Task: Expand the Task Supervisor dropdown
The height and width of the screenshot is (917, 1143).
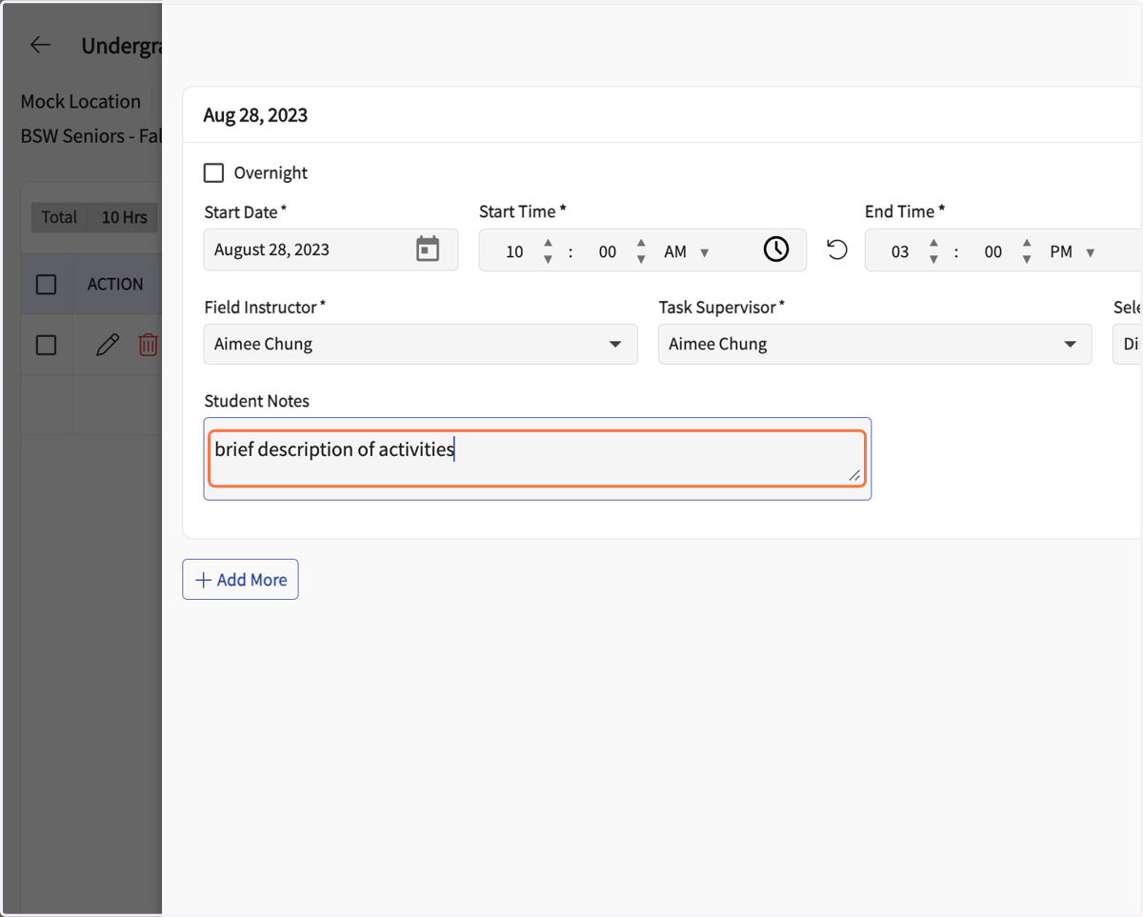Action: coord(874,344)
